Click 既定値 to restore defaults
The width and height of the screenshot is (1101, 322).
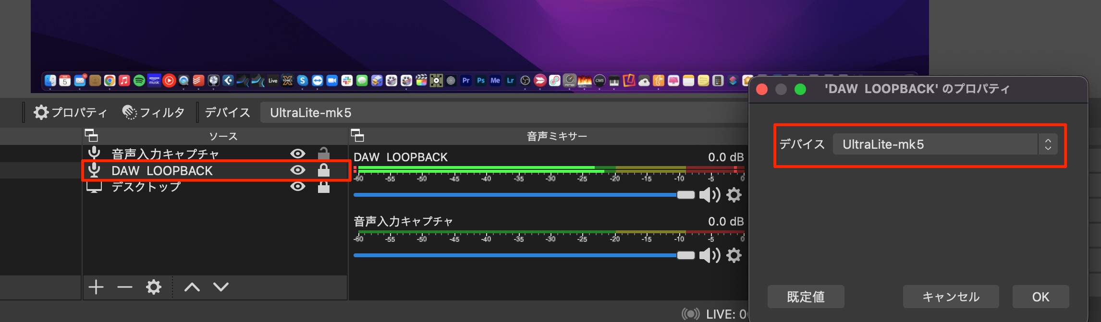click(806, 297)
